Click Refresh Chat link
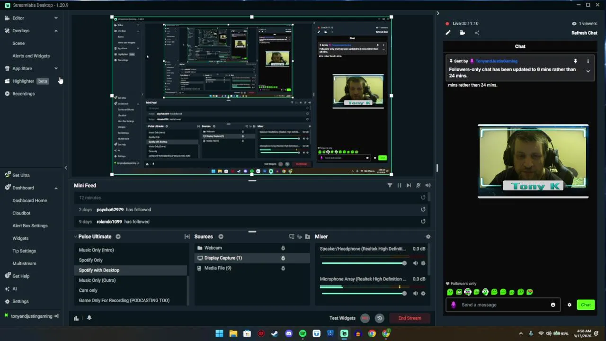Image resolution: width=606 pixels, height=341 pixels. pyautogui.click(x=584, y=33)
